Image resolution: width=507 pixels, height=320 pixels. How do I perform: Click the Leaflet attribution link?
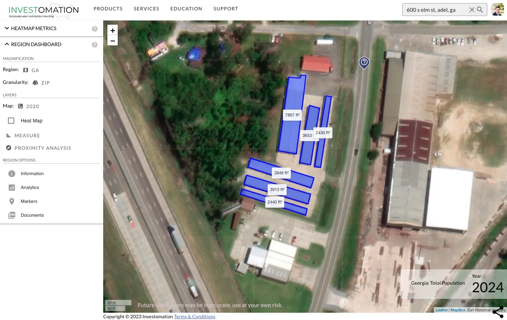(x=441, y=310)
